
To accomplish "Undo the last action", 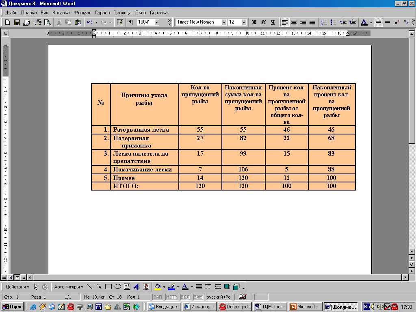I will pos(90,22).
